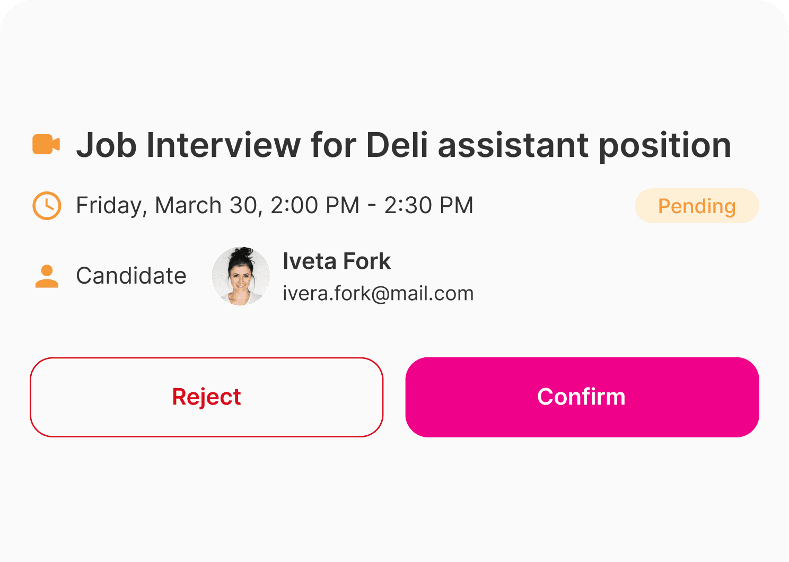Click the "ivera.fork" part of the email
The width and height of the screenshot is (789, 562).
[326, 294]
